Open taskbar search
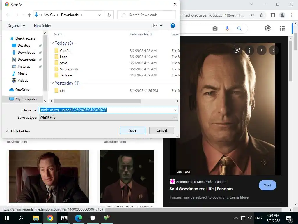 click(21, 218)
